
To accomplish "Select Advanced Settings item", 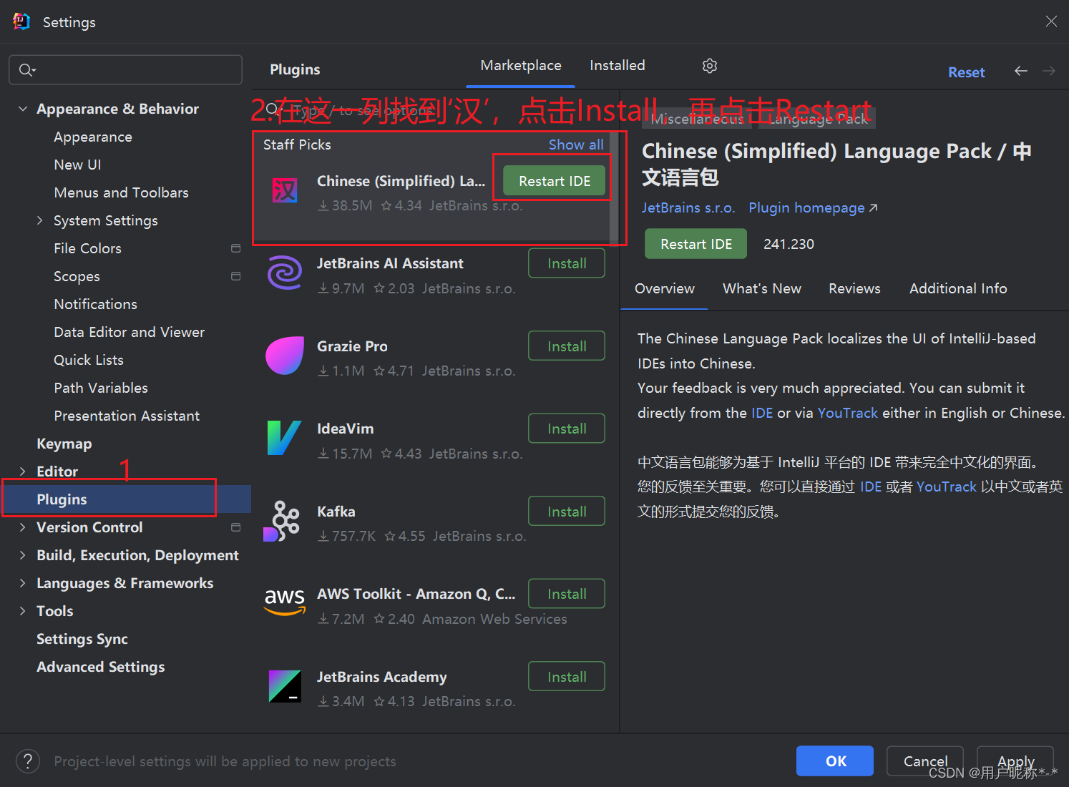I will 101,667.
